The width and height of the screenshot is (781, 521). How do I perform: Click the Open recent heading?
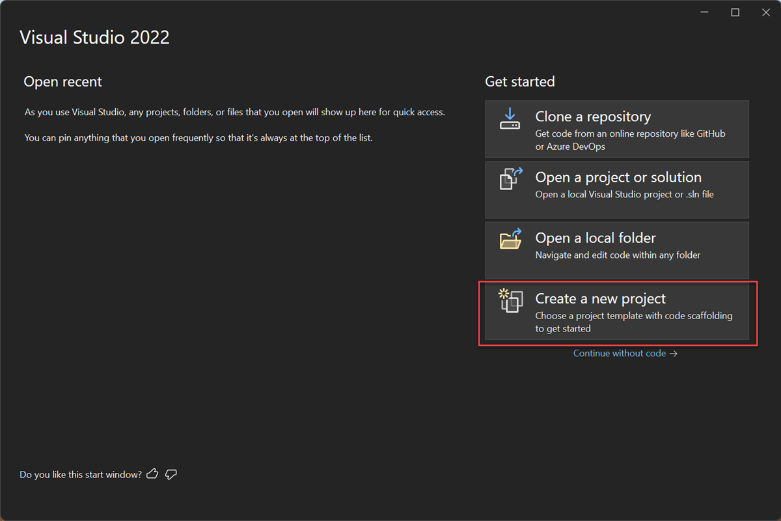pyautogui.click(x=62, y=81)
